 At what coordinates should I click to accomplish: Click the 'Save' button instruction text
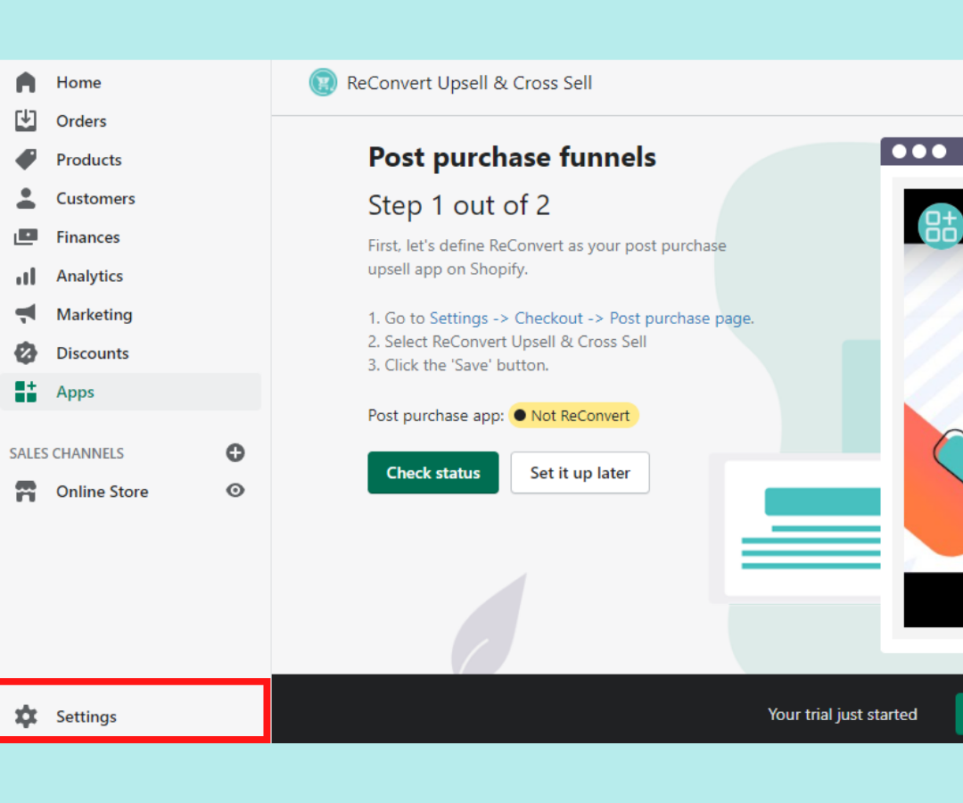pos(458,365)
